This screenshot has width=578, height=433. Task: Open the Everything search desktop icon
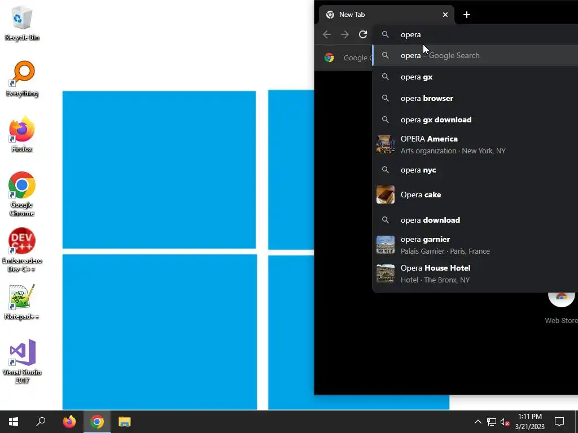click(22, 79)
